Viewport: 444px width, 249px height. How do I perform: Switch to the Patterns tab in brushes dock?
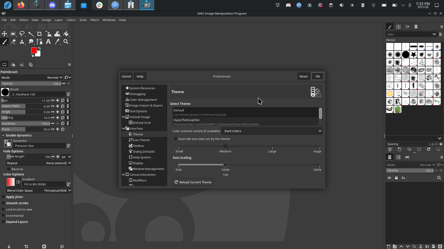tap(398, 27)
